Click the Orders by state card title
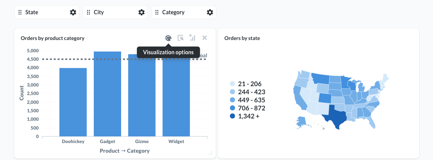The height and width of the screenshot is (160, 433). [x=242, y=38]
